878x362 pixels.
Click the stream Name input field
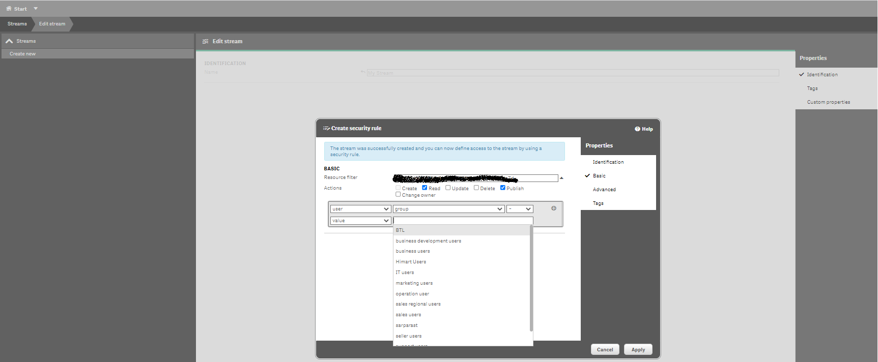[573, 73]
